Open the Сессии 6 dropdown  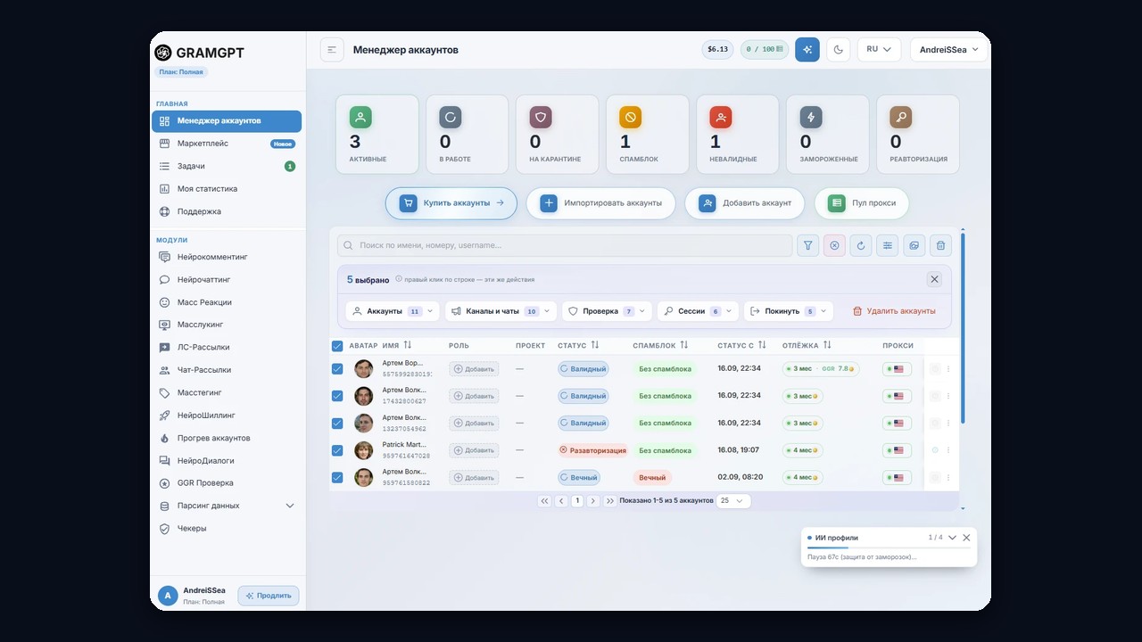(x=698, y=311)
